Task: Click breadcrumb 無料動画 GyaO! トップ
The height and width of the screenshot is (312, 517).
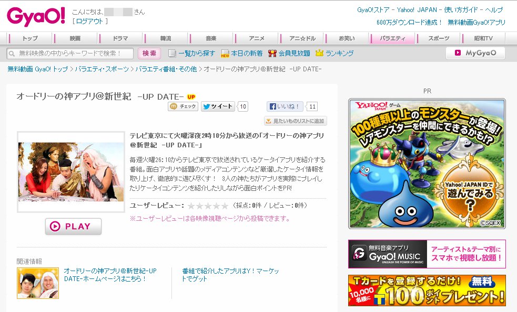Action: pyautogui.click(x=37, y=69)
